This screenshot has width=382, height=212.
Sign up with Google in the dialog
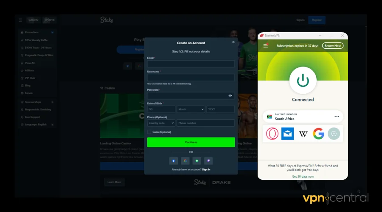click(x=185, y=161)
